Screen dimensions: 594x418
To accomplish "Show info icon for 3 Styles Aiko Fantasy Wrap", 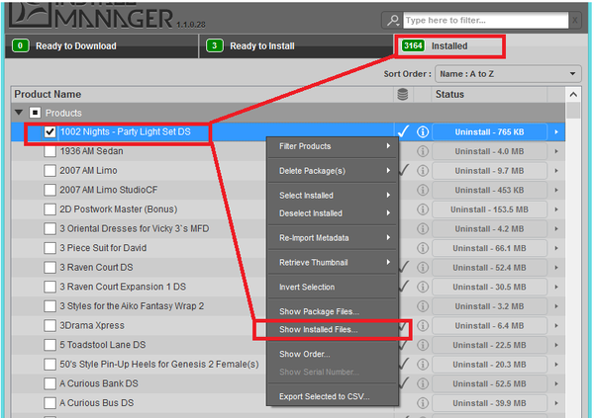I will point(423,306).
